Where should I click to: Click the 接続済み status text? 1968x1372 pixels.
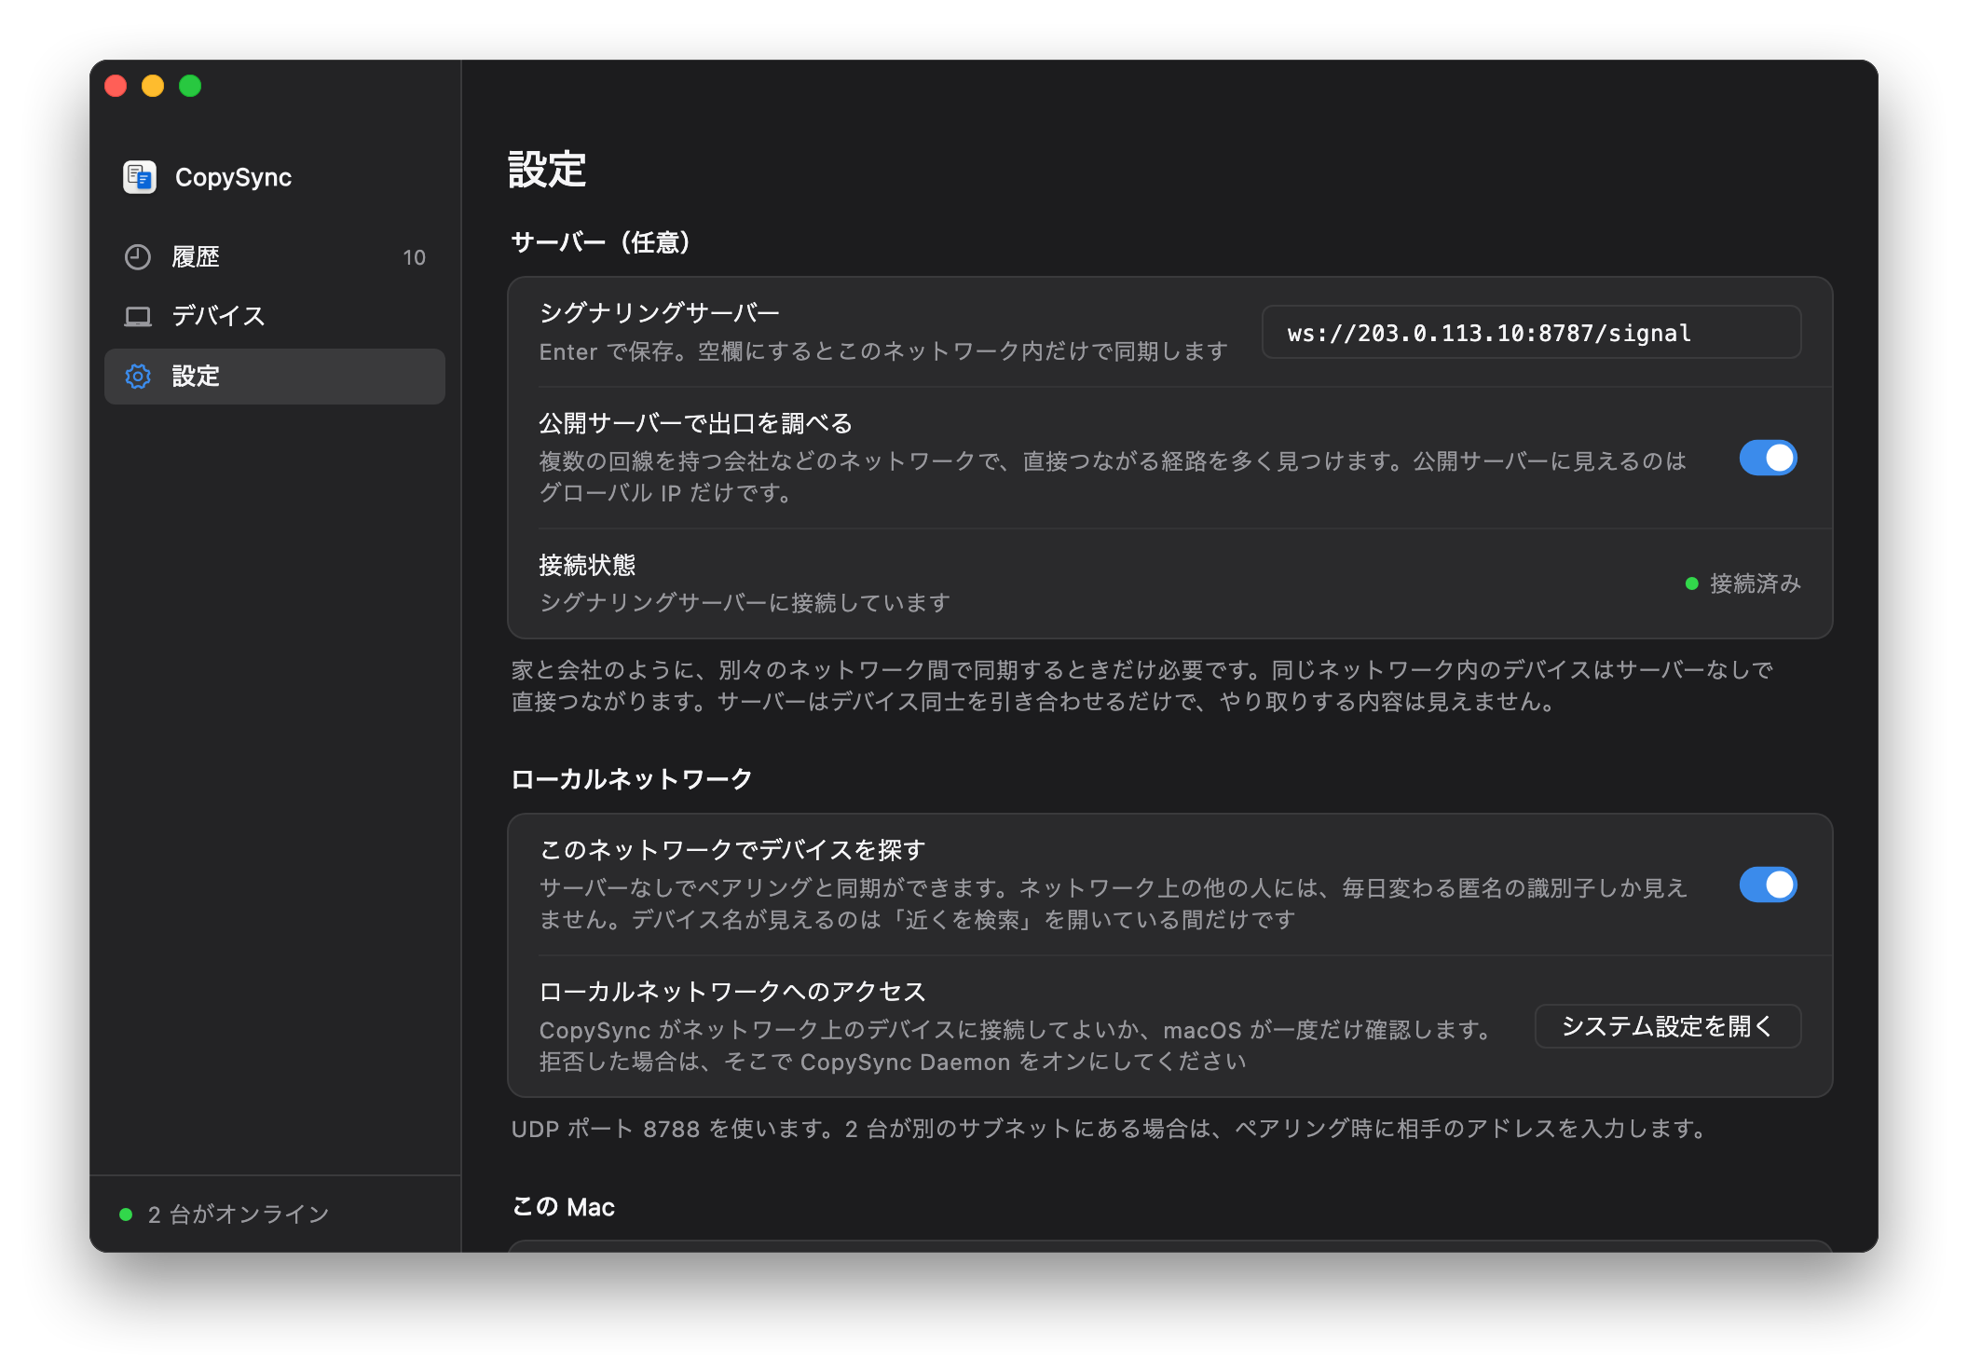tap(1755, 583)
